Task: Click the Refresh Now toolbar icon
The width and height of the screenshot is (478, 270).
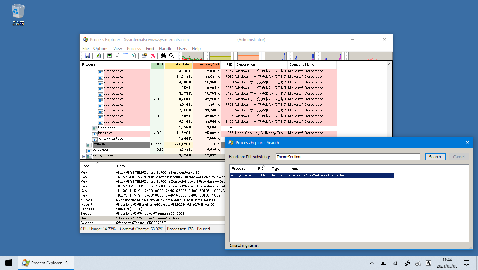Action: coord(98,56)
